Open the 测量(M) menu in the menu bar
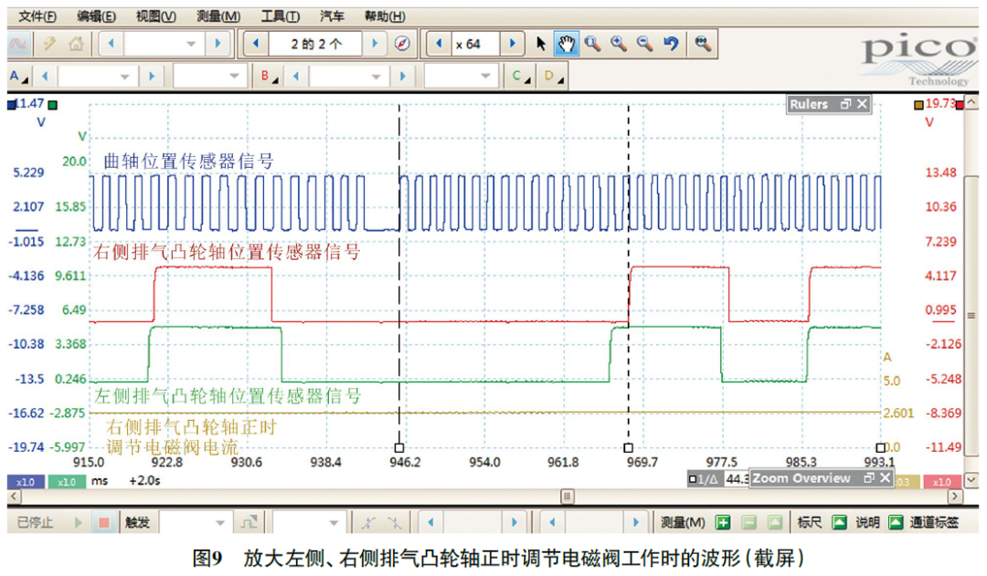Screen dimensions: 987x576 [x=218, y=16]
